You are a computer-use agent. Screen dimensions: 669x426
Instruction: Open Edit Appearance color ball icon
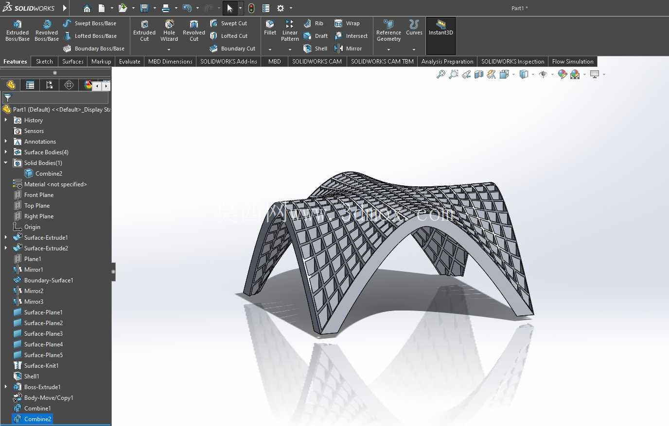pos(563,74)
